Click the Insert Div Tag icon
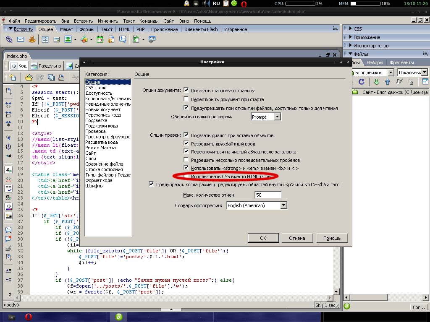The height and width of the screenshot is (322, 430). tap(57, 39)
